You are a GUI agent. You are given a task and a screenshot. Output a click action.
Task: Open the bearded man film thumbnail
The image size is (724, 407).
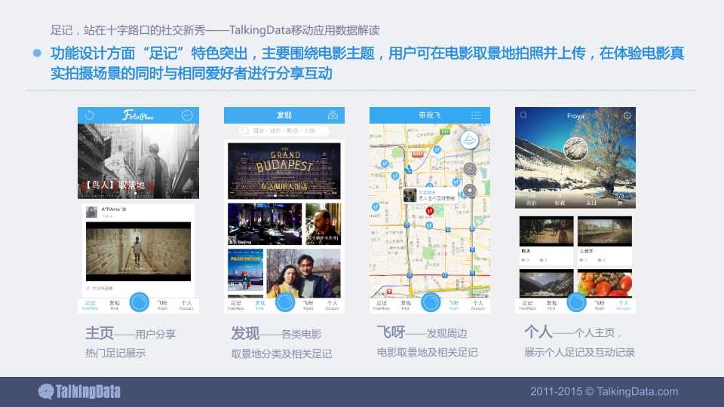click(324, 224)
